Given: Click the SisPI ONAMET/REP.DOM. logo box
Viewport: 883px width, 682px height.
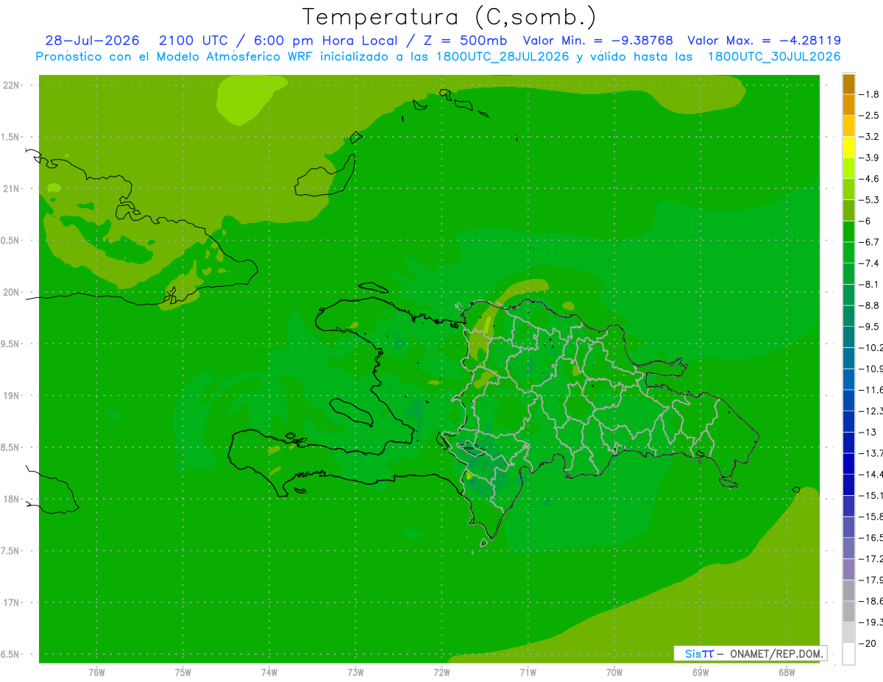Looking at the screenshot, I should [x=750, y=653].
